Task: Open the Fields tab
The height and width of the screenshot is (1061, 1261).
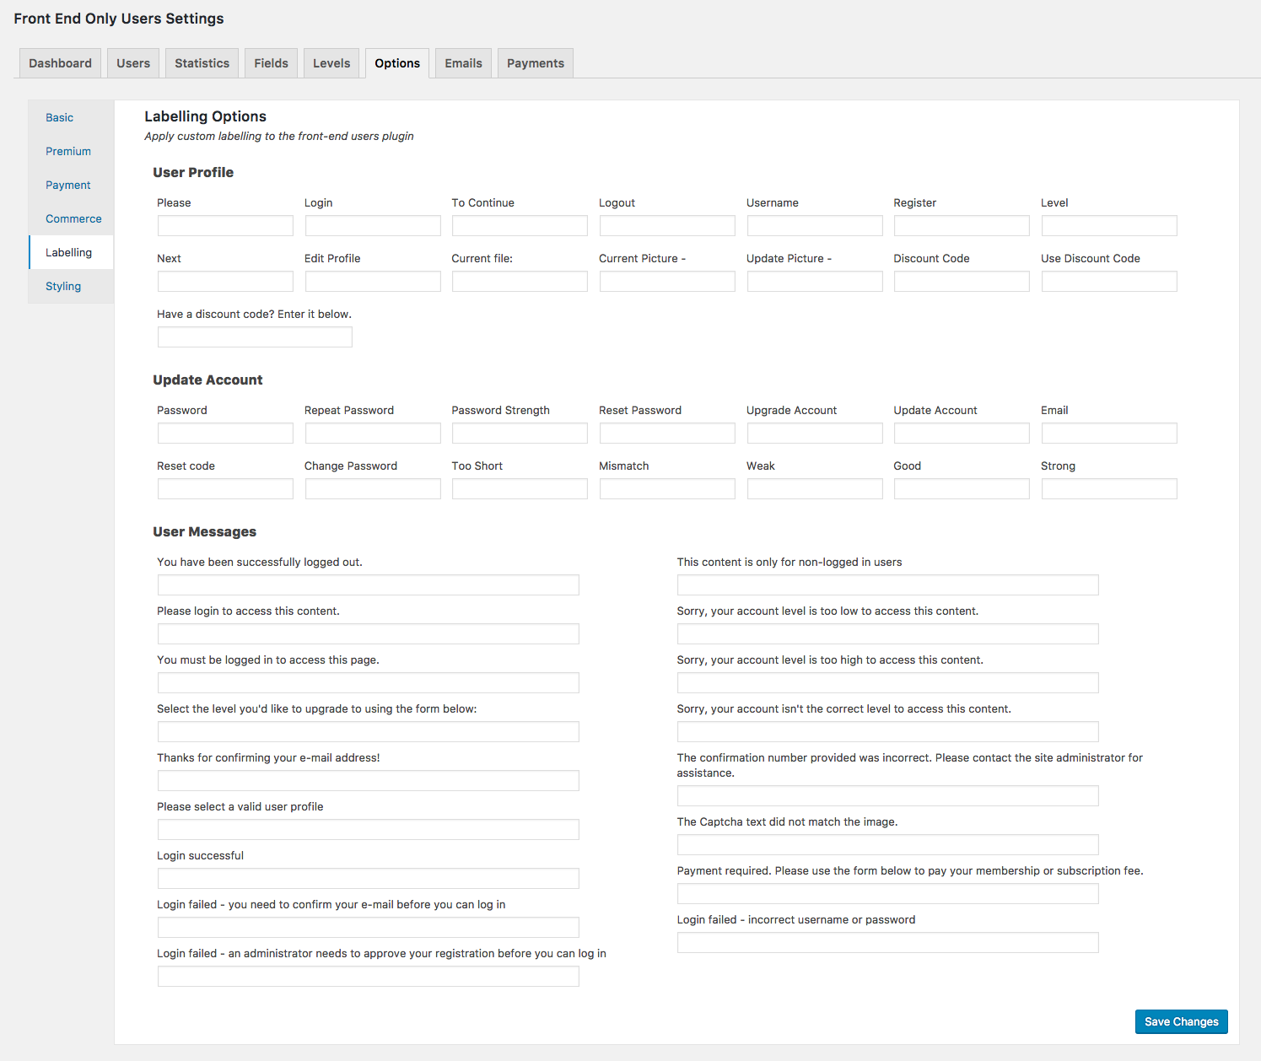Action: 271,62
